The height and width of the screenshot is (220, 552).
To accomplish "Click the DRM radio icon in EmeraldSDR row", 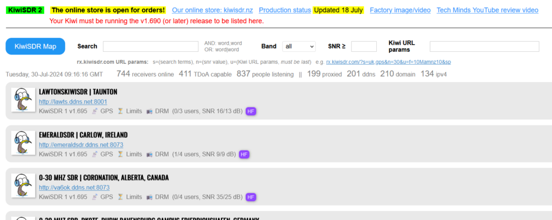I will tap(149, 154).
